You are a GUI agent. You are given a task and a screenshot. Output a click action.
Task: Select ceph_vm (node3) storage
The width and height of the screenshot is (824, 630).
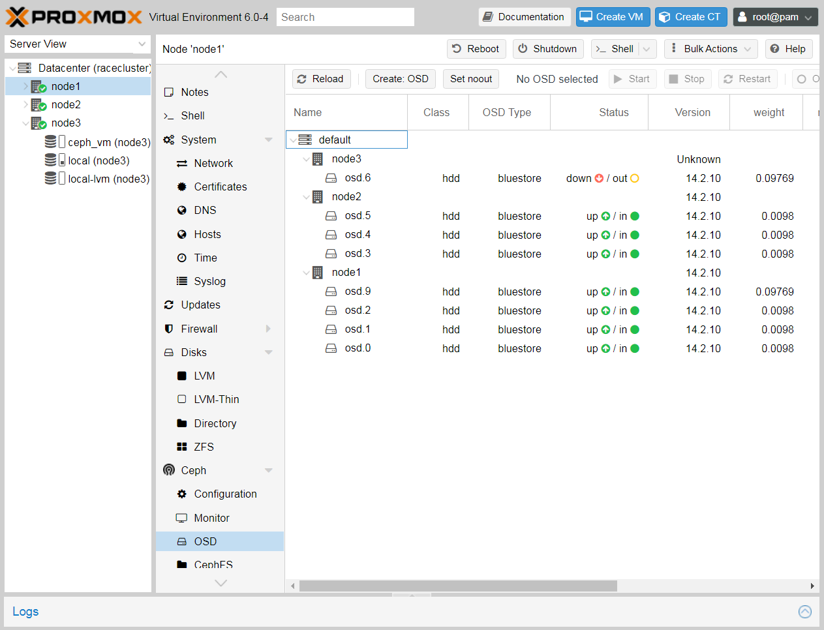point(97,142)
